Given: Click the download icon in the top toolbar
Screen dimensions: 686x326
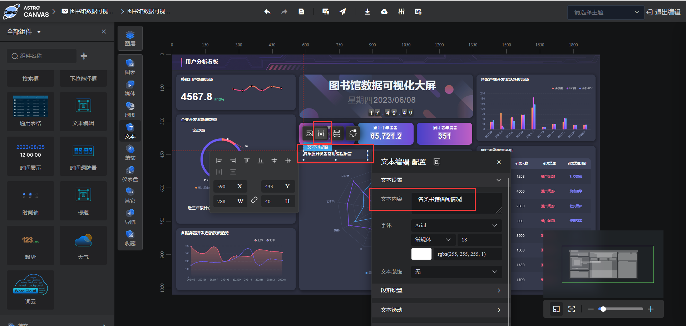Looking at the screenshot, I should click(x=367, y=11).
